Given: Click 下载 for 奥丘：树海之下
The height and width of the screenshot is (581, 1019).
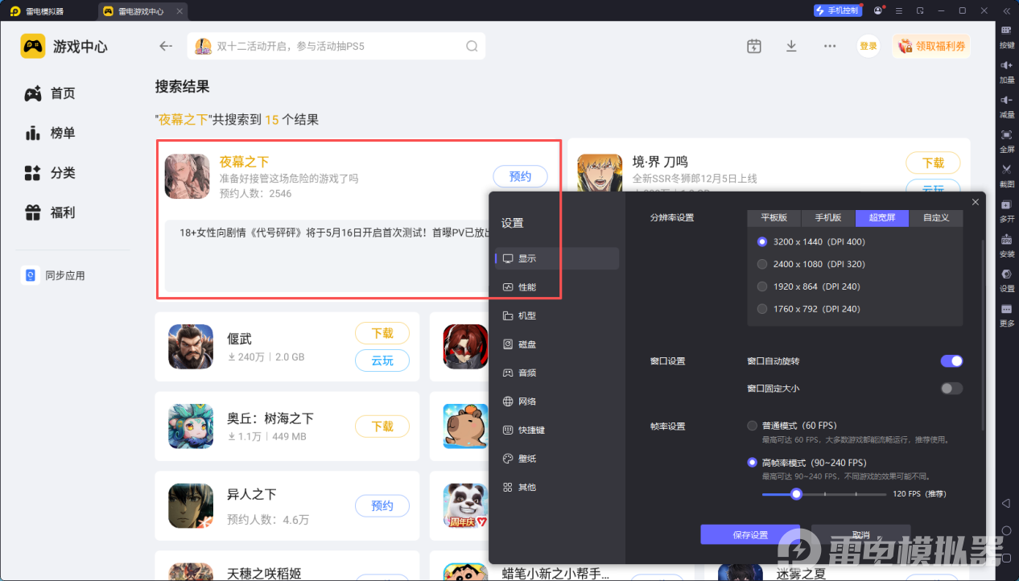Looking at the screenshot, I should point(382,426).
